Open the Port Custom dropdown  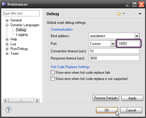pyautogui.click(x=113, y=44)
